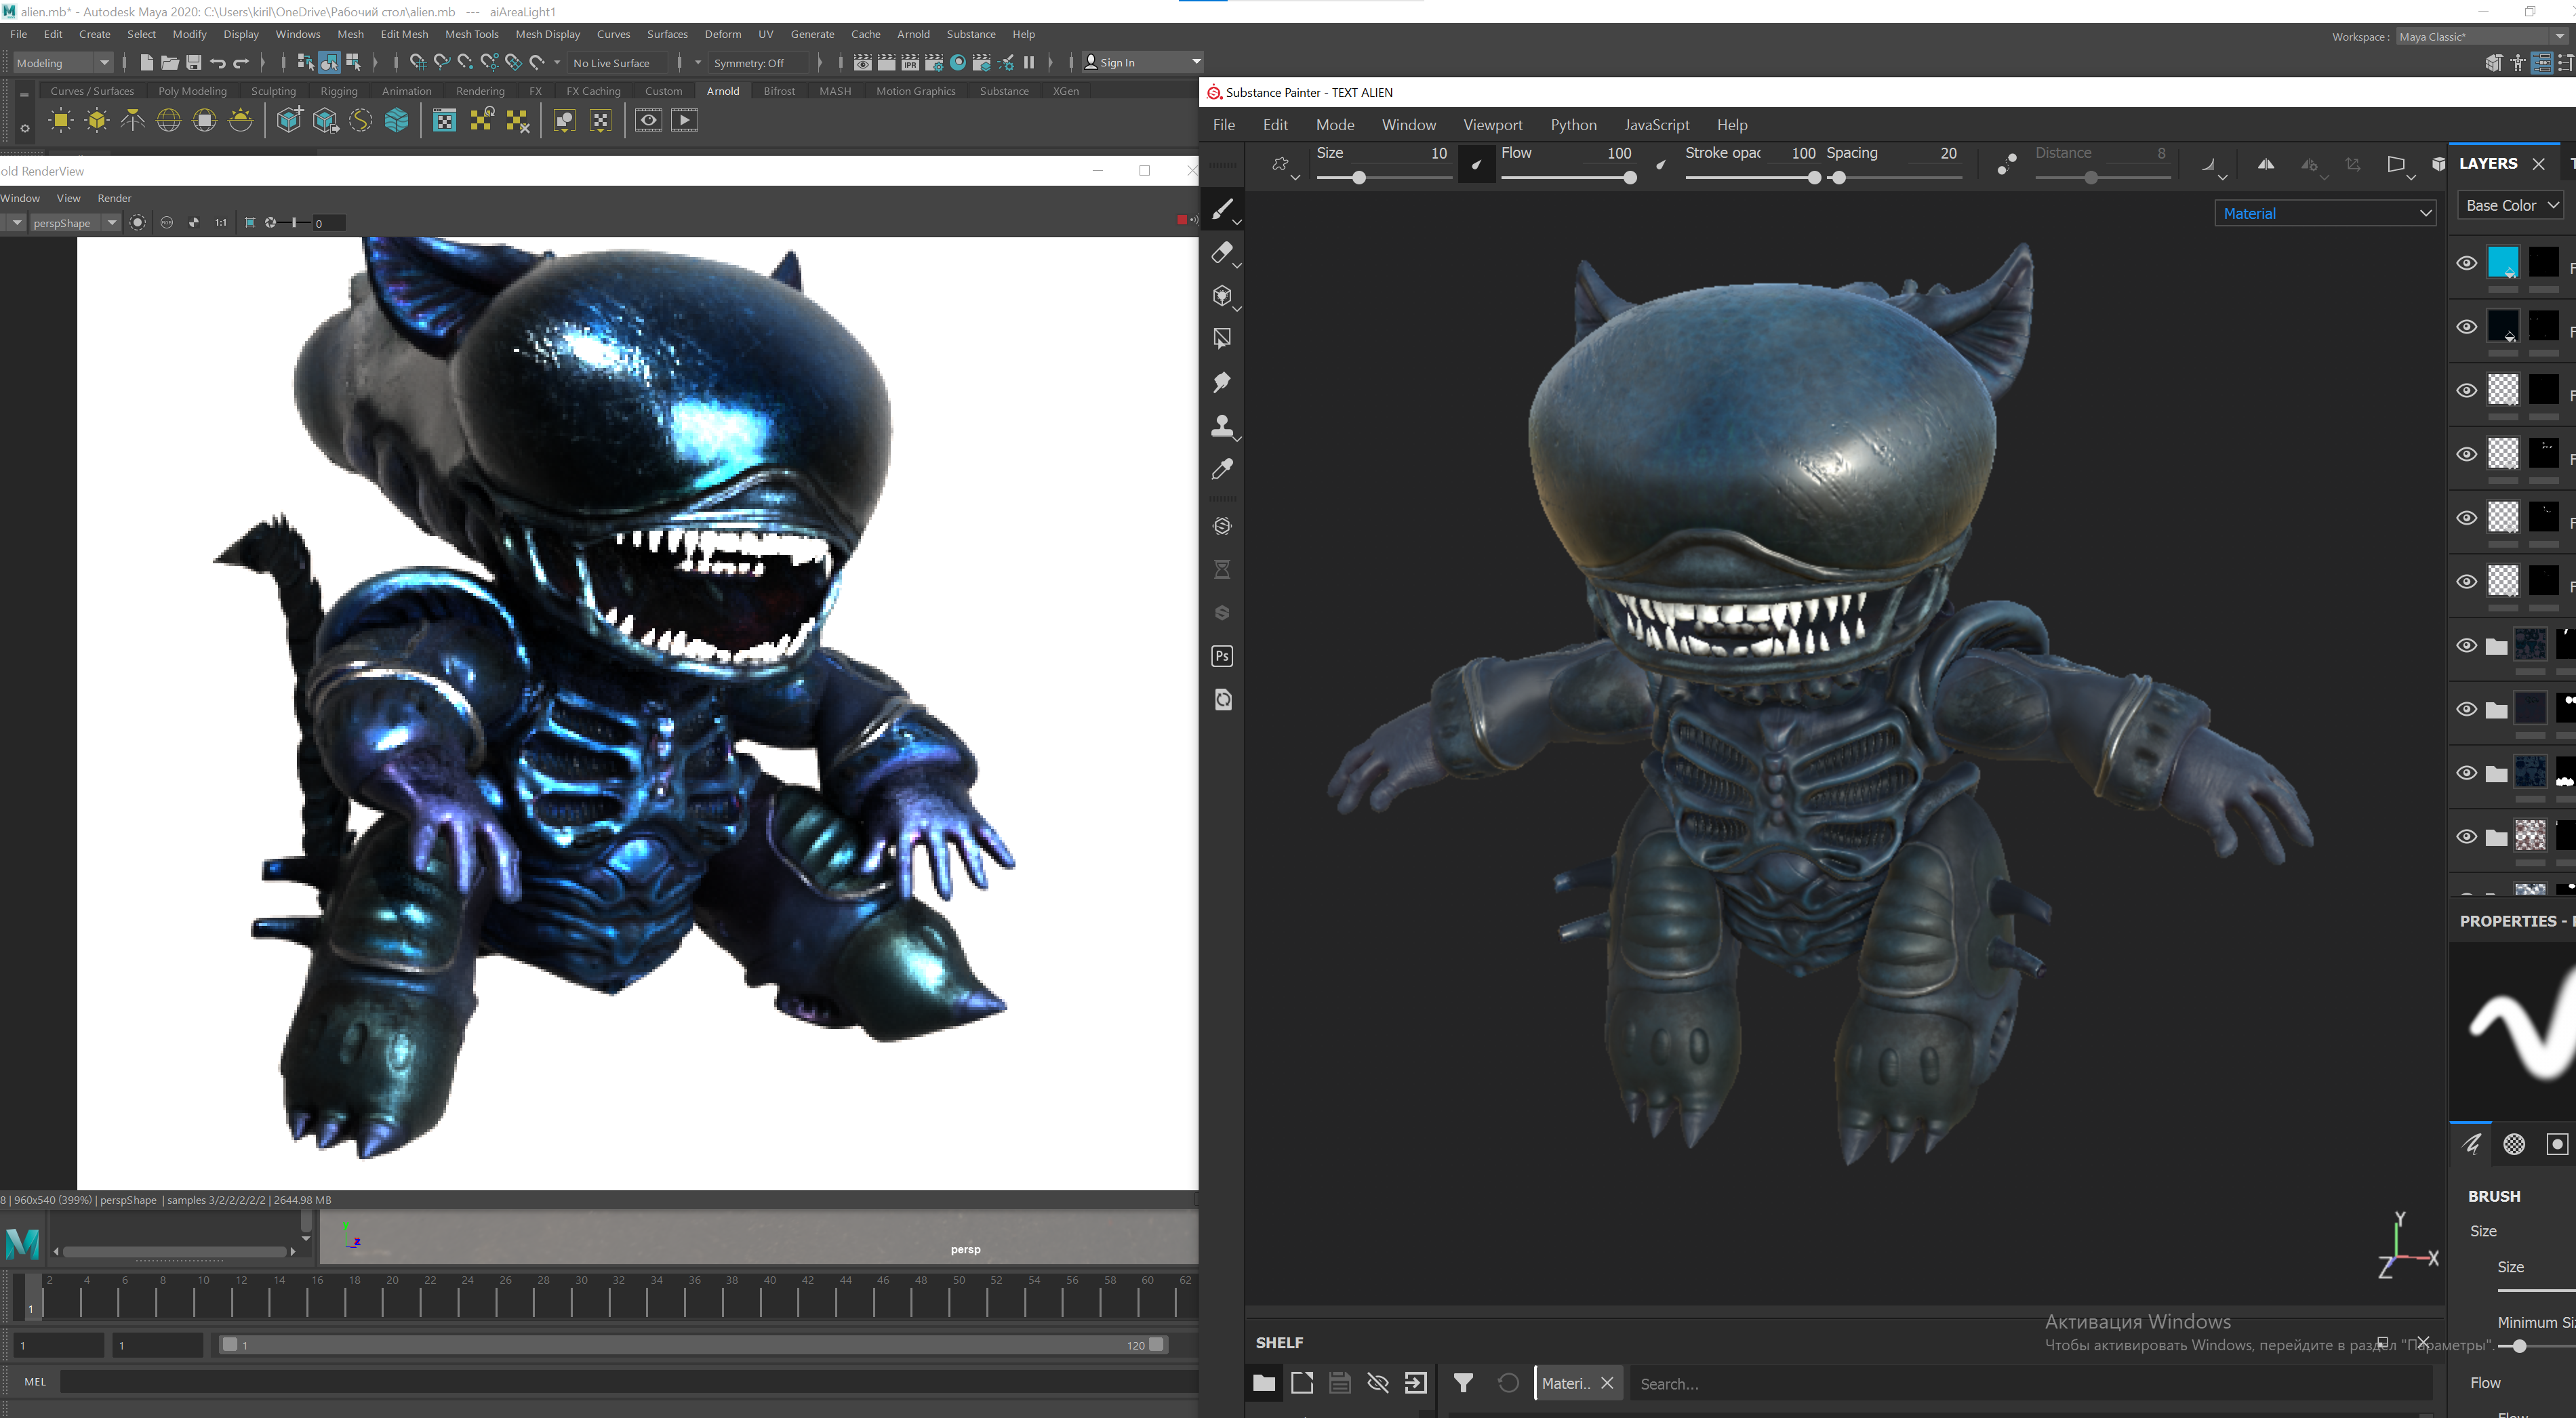Click Maya's Render Settings clapperboard icon
Image resolution: width=2576 pixels, height=1418 pixels.
934,62
